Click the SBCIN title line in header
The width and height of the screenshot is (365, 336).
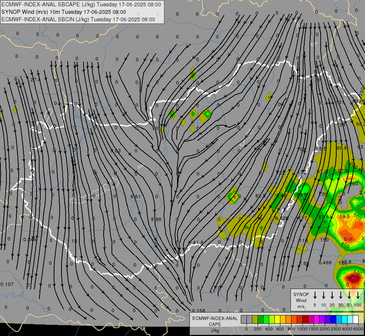[78, 19]
